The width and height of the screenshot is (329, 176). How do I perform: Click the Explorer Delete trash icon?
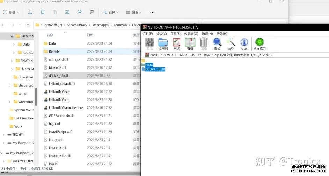[92, 12]
